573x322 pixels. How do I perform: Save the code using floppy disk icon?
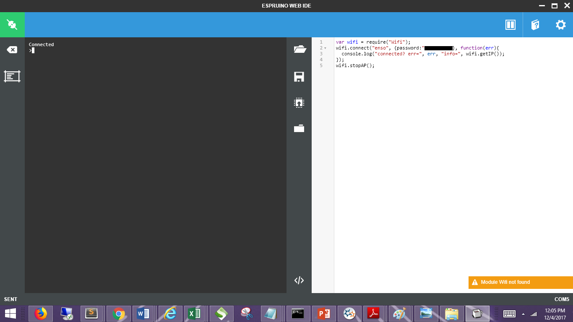(x=299, y=77)
